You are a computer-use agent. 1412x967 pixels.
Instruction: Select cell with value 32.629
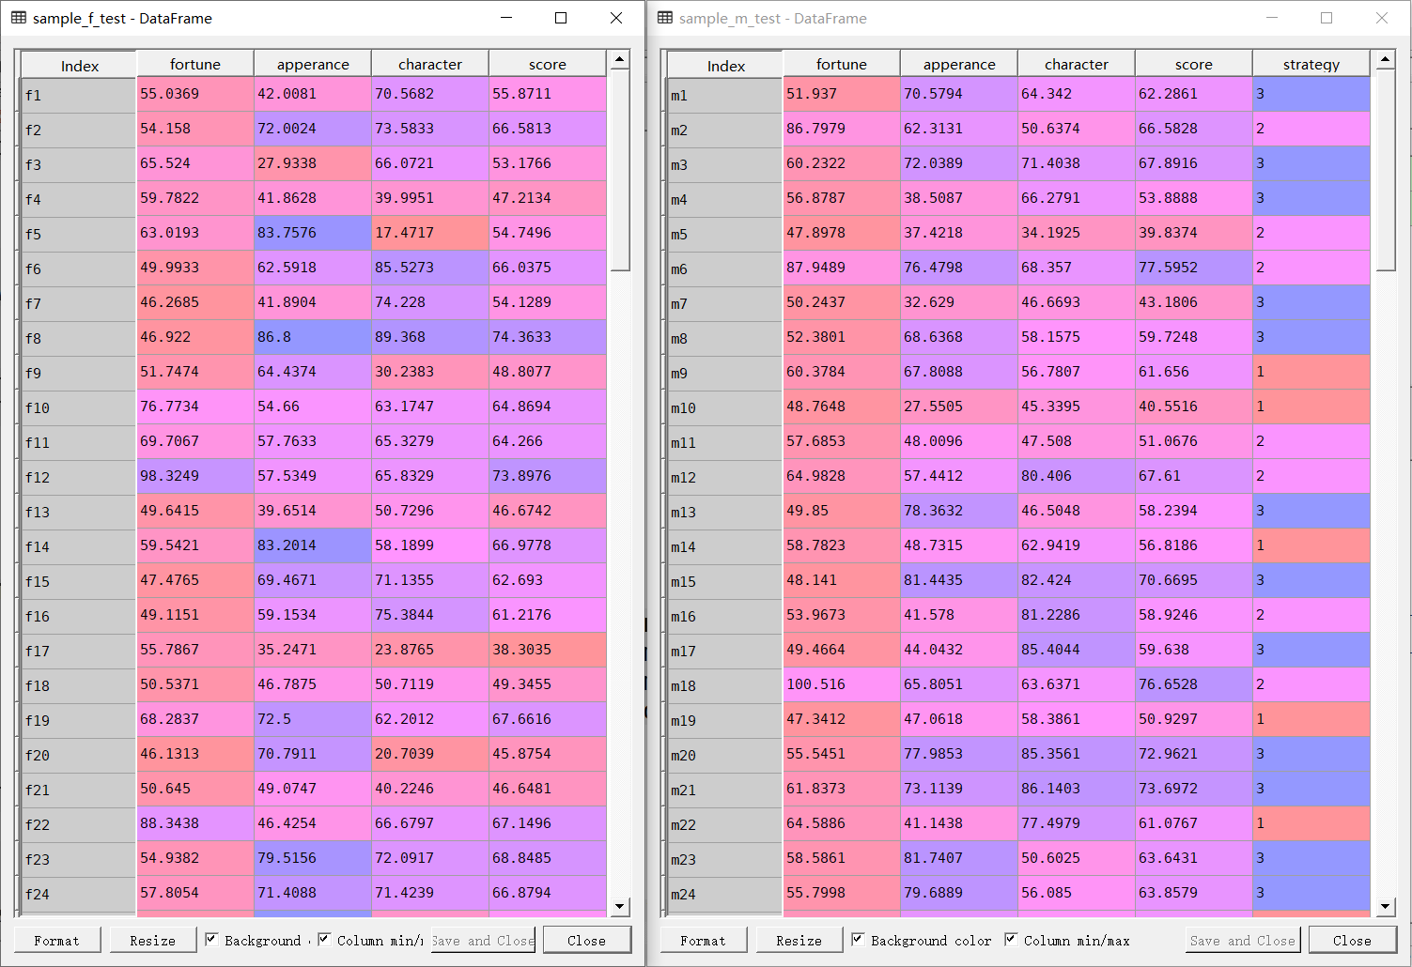959,302
